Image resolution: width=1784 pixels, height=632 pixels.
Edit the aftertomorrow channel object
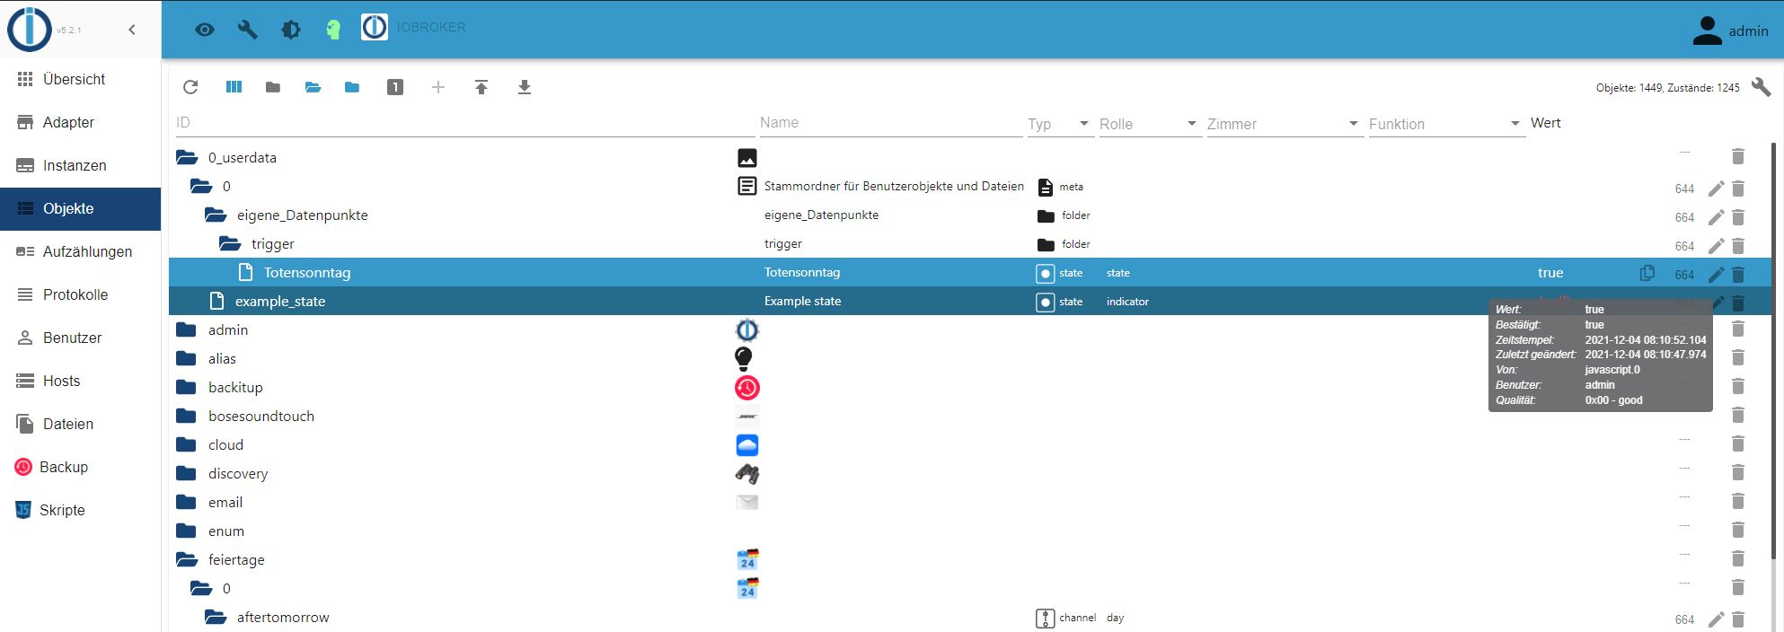pos(1716,619)
